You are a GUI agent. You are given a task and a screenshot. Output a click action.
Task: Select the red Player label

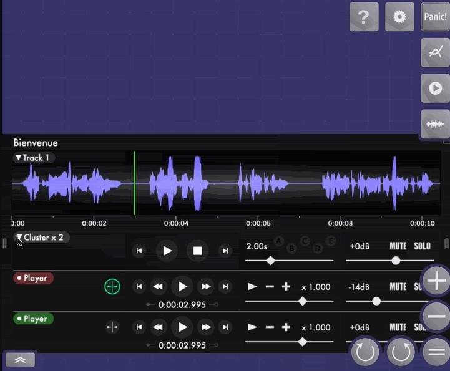(33, 278)
